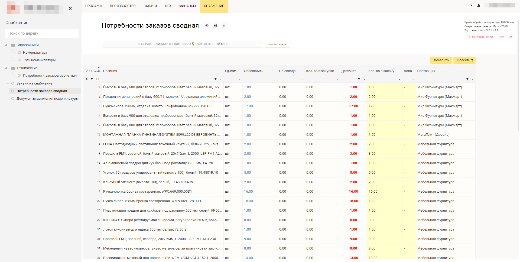This screenshot has width=520, height=262.
Task: Click the yellow Кол-во в заявку cell with 9.00
Action: click(385, 239)
